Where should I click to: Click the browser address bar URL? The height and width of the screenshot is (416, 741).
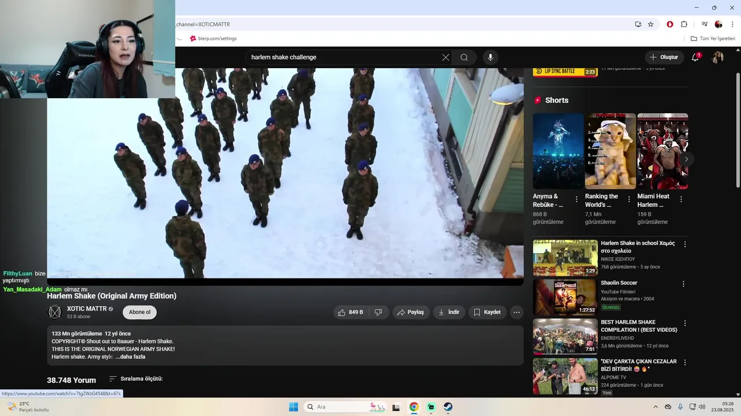click(203, 24)
